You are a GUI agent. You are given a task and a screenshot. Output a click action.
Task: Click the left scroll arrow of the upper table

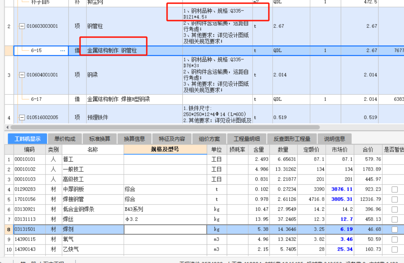click(x=7, y=127)
